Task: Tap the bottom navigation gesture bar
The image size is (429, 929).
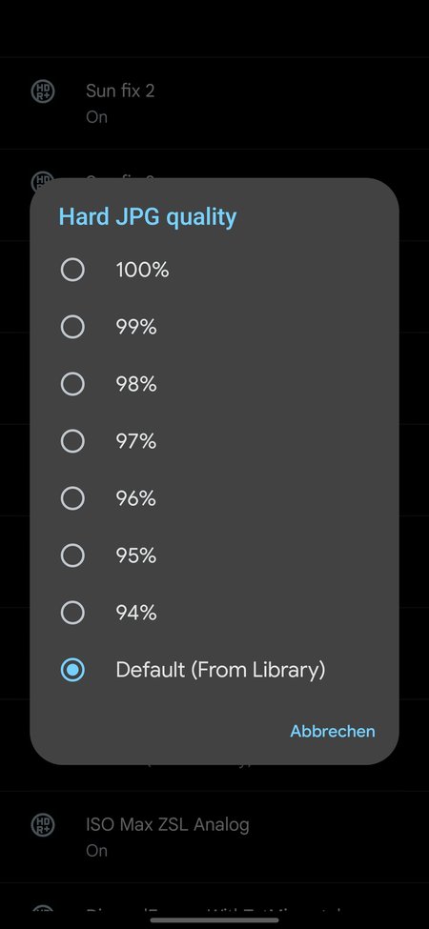Action: [214, 920]
